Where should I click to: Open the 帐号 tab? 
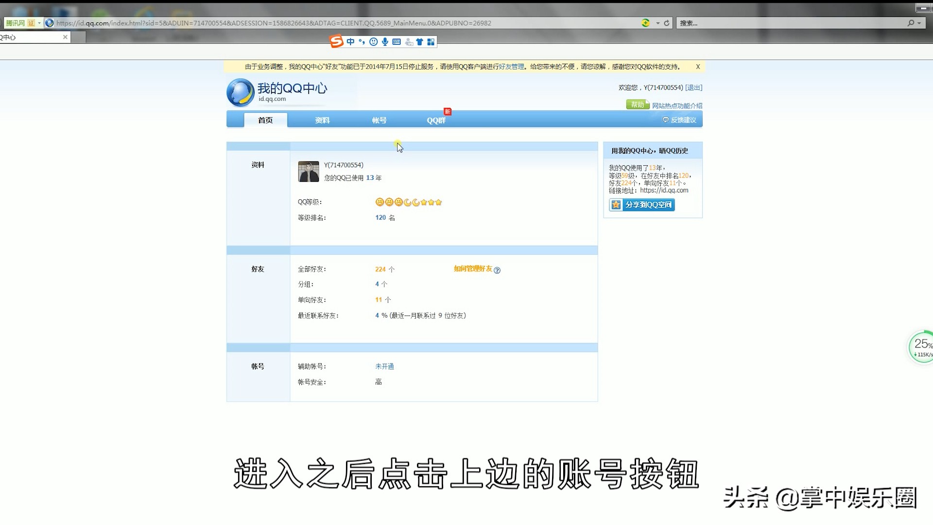379,120
